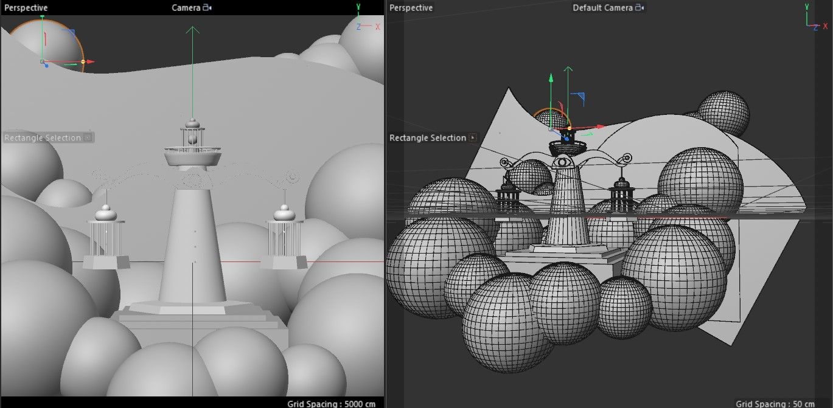The height and width of the screenshot is (408, 833).
Task: Click the camera icon next to Camera label
Action: [207, 8]
